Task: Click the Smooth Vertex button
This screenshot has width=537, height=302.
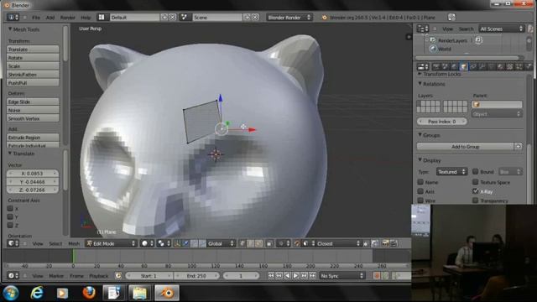Action: [x=33, y=118]
